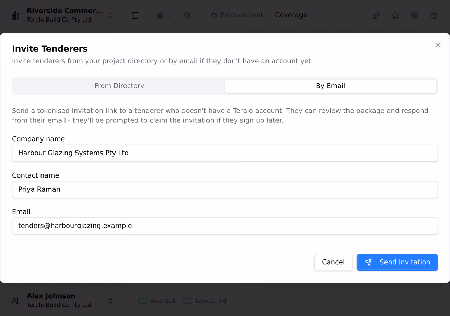The width and height of the screenshot is (450, 316).
Task: Expand the Alex Johnson user menu chevron
Action: (111, 301)
